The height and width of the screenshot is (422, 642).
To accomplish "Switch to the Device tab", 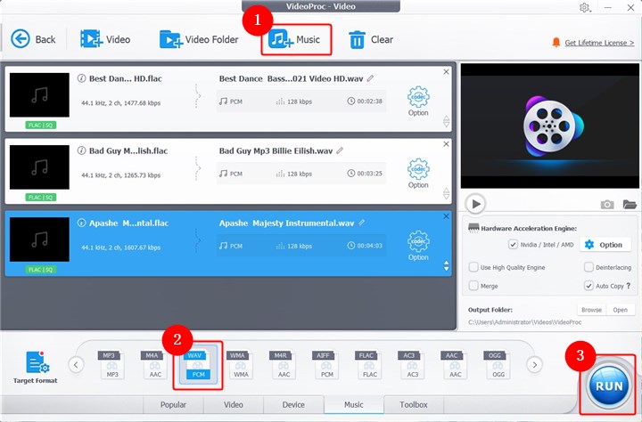I will coord(293,404).
